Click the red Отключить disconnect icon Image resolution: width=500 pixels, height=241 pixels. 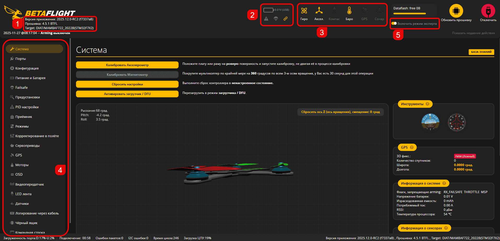click(x=488, y=11)
